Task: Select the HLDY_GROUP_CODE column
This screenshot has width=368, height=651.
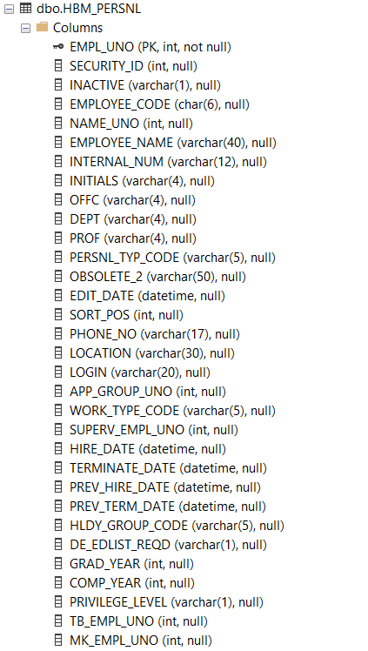Action: click(177, 526)
